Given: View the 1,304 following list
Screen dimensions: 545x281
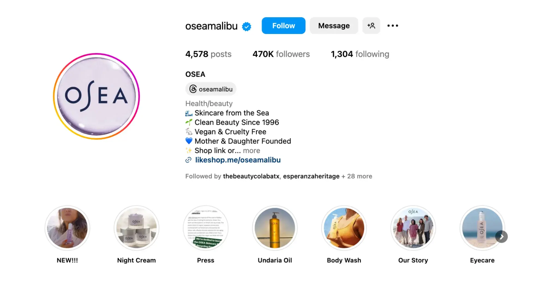Looking at the screenshot, I should click(360, 54).
